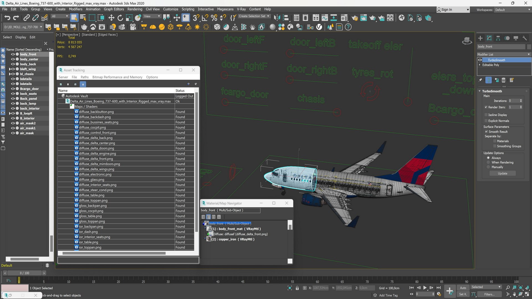
Task: Open Bitmap Performance and Memory menu
Action: 117,77
